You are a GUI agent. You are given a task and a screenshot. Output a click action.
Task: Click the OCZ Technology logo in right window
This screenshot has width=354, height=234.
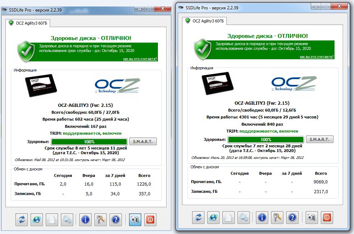294,84
